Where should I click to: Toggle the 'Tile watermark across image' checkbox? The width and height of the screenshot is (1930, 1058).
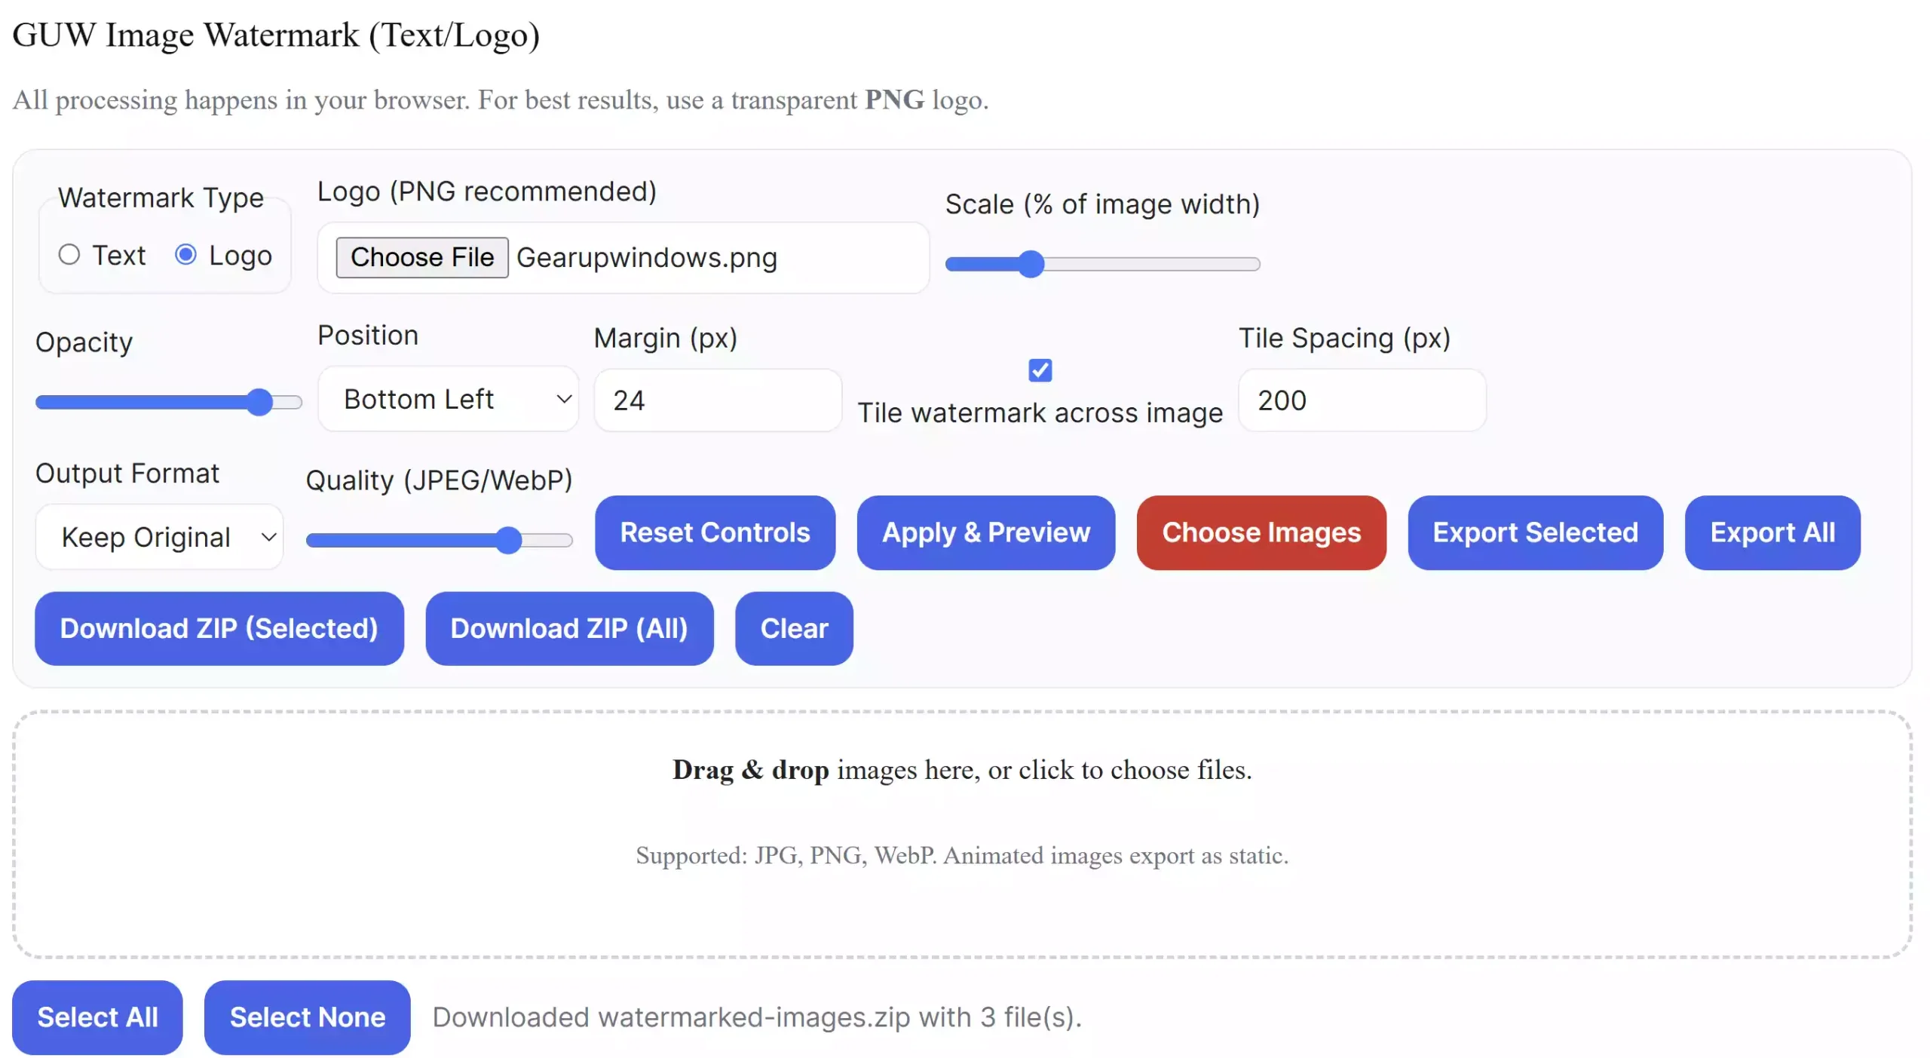[x=1040, y=370]
